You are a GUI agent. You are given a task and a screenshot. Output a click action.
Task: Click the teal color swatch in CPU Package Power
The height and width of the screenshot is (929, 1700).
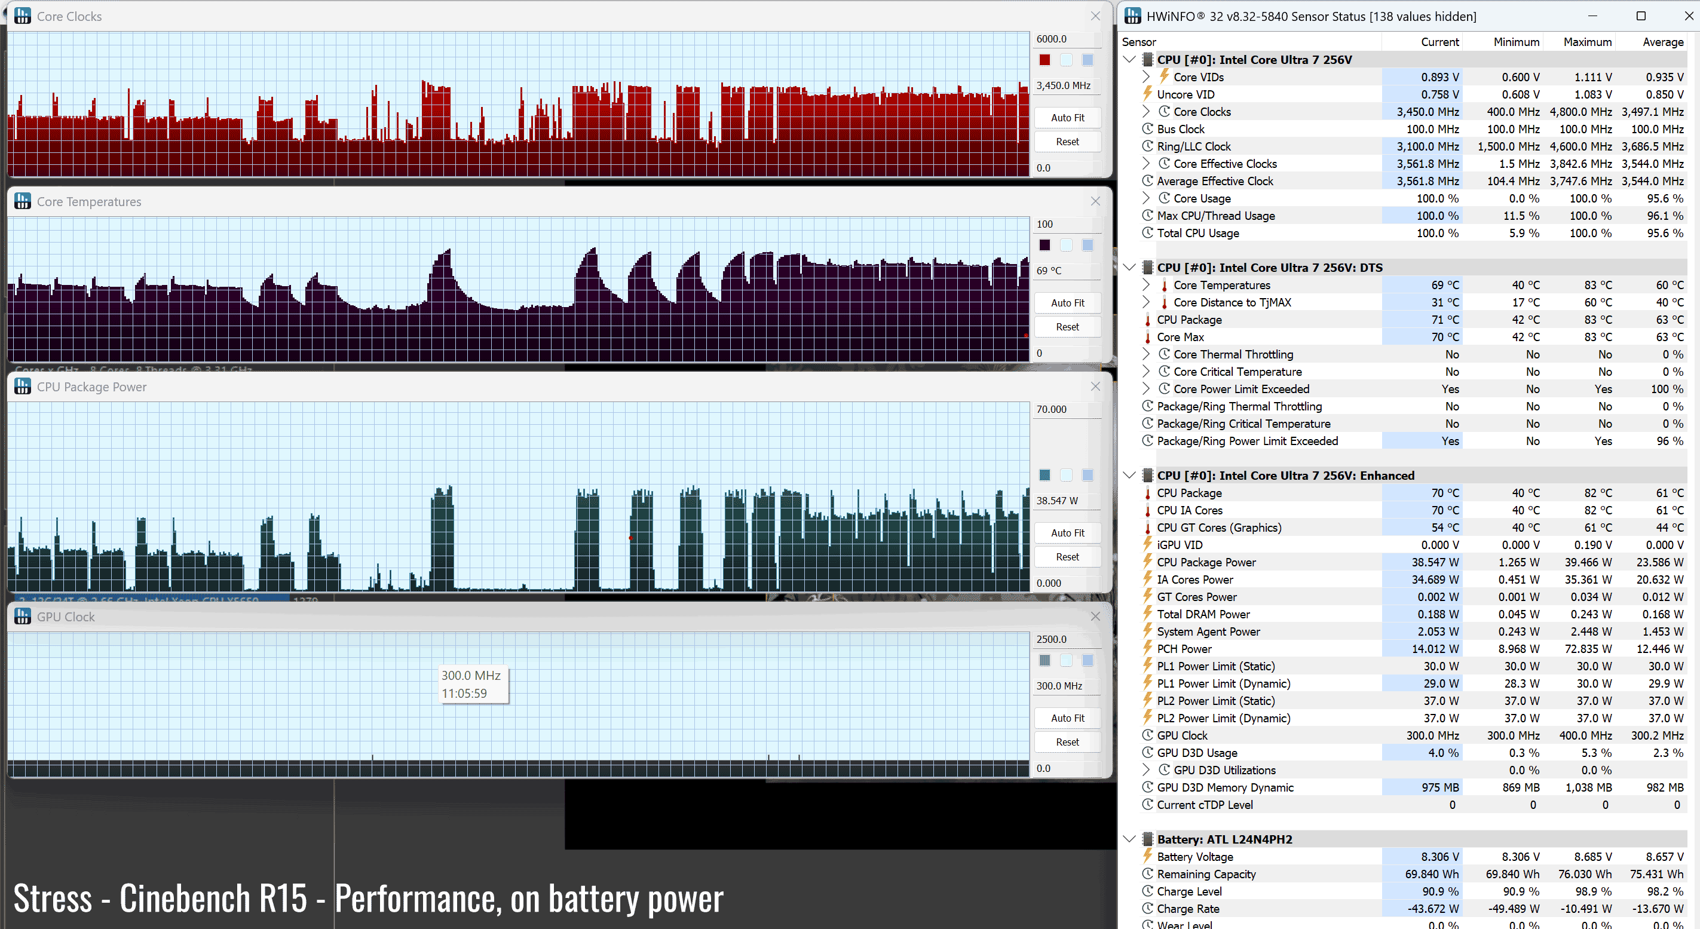[1044, 475]
